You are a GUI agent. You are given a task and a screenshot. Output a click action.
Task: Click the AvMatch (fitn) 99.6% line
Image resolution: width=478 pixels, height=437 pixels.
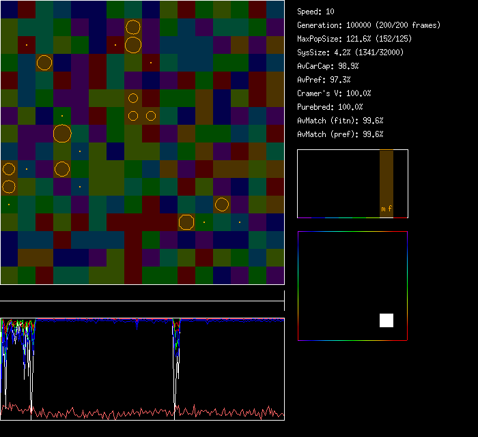[x=340, y=121]
